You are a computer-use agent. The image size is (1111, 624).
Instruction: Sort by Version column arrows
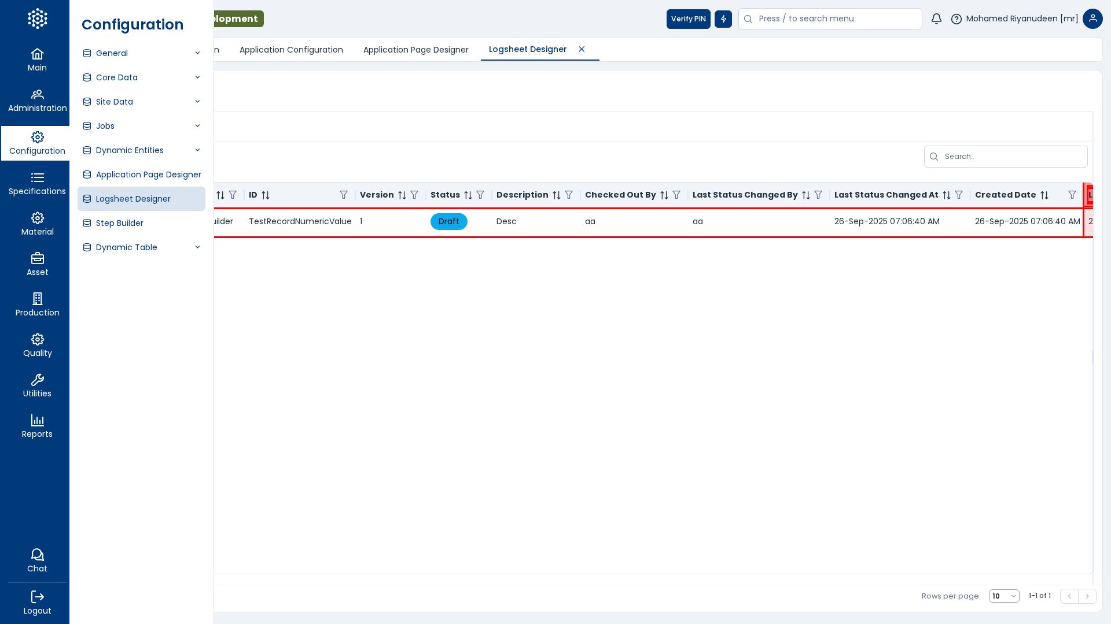coord(402,195)
